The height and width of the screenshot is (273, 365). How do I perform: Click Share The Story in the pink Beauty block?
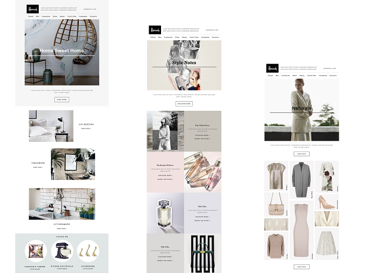165,179
